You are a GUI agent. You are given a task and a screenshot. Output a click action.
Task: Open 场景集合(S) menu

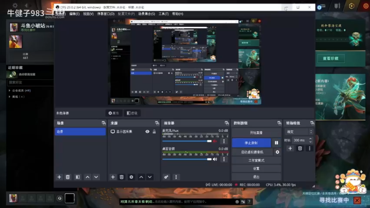pyautogui.click(x=147, y=14)
